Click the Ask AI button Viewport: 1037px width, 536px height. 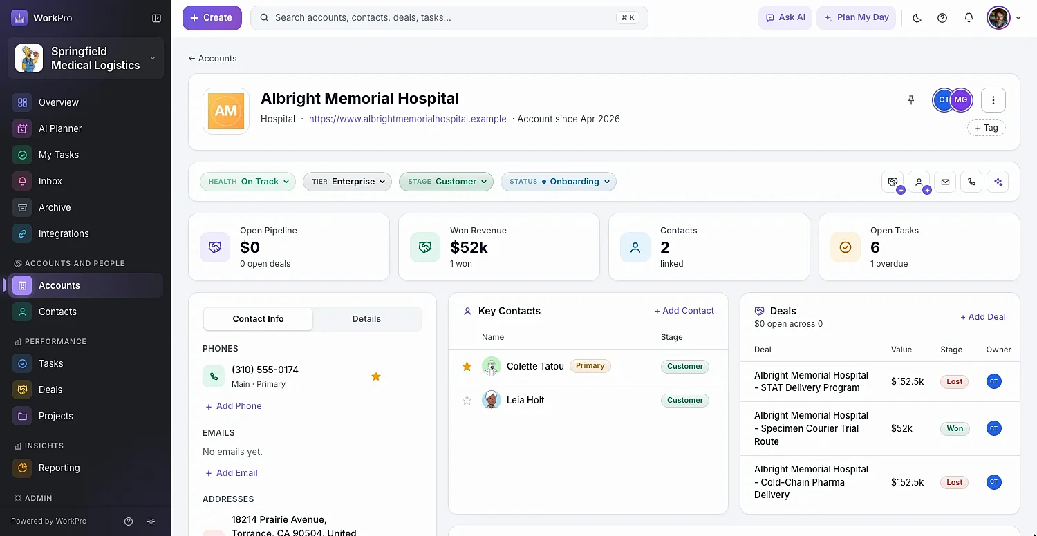pyautogui.click(x=785, y=18)
